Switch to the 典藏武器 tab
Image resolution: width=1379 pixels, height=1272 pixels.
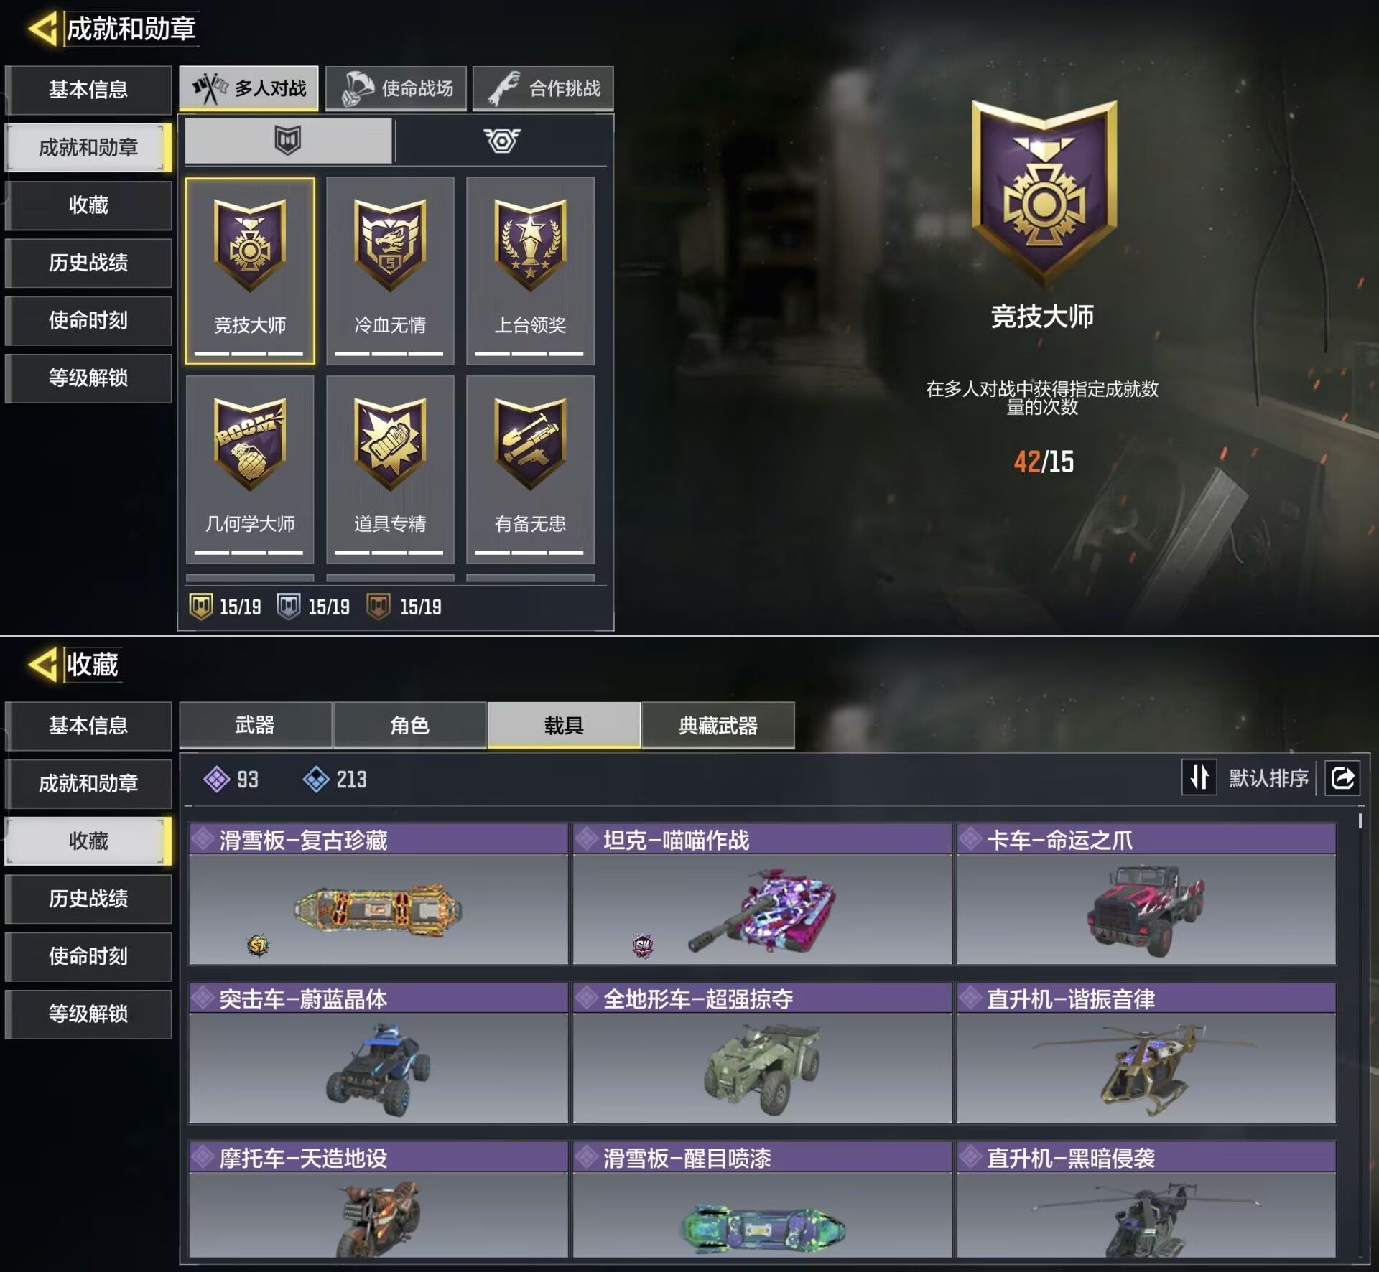click(718, 725)
